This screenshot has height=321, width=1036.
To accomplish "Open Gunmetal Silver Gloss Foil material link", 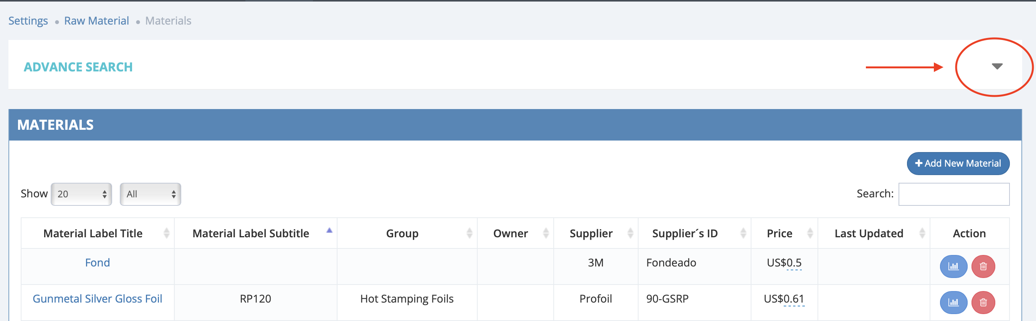I will [97, 298].
